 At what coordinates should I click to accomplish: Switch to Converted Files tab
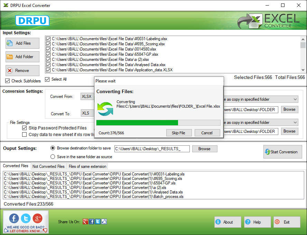16,166
